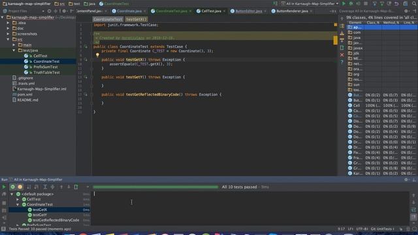Jump to next failed test
Viewport: 418px width, 235px height.
click(69, 187)
